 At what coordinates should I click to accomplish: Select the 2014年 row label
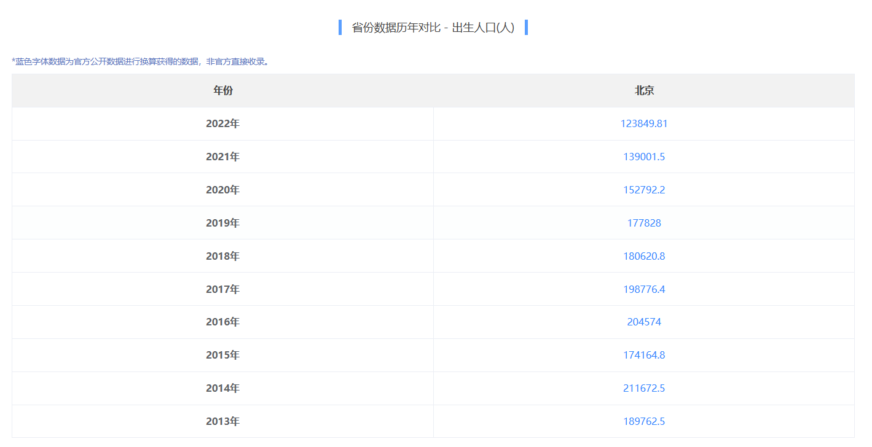pyautogui.click(x=223, y=388)
